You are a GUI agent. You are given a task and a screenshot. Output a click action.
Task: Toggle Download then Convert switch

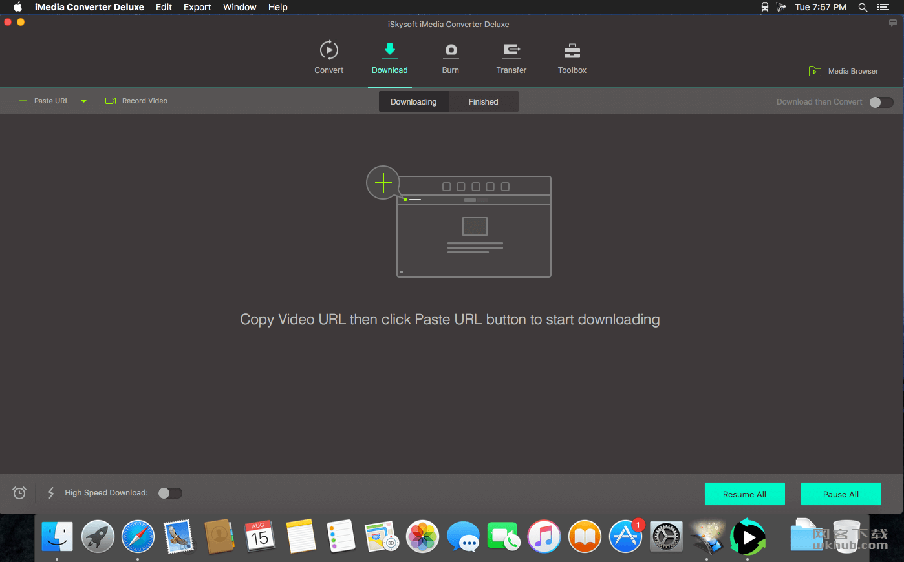(x=881, y=102)
